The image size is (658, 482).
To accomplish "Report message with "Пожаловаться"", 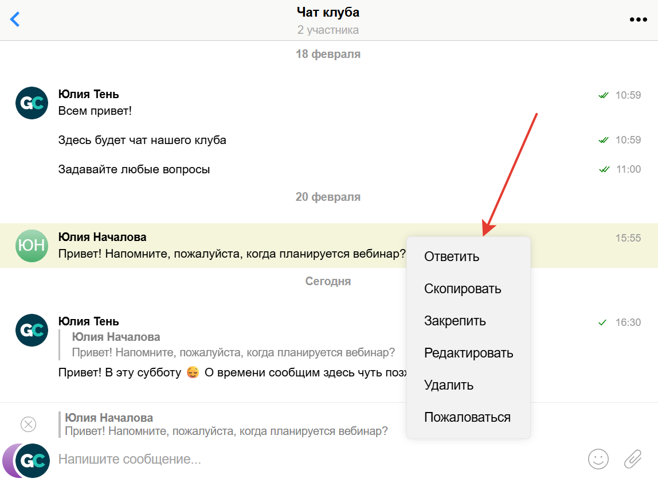I will [467, 417].
